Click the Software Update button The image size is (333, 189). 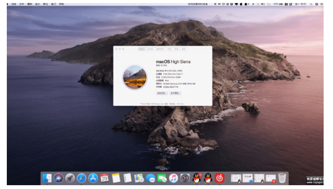tap(176, 93)
